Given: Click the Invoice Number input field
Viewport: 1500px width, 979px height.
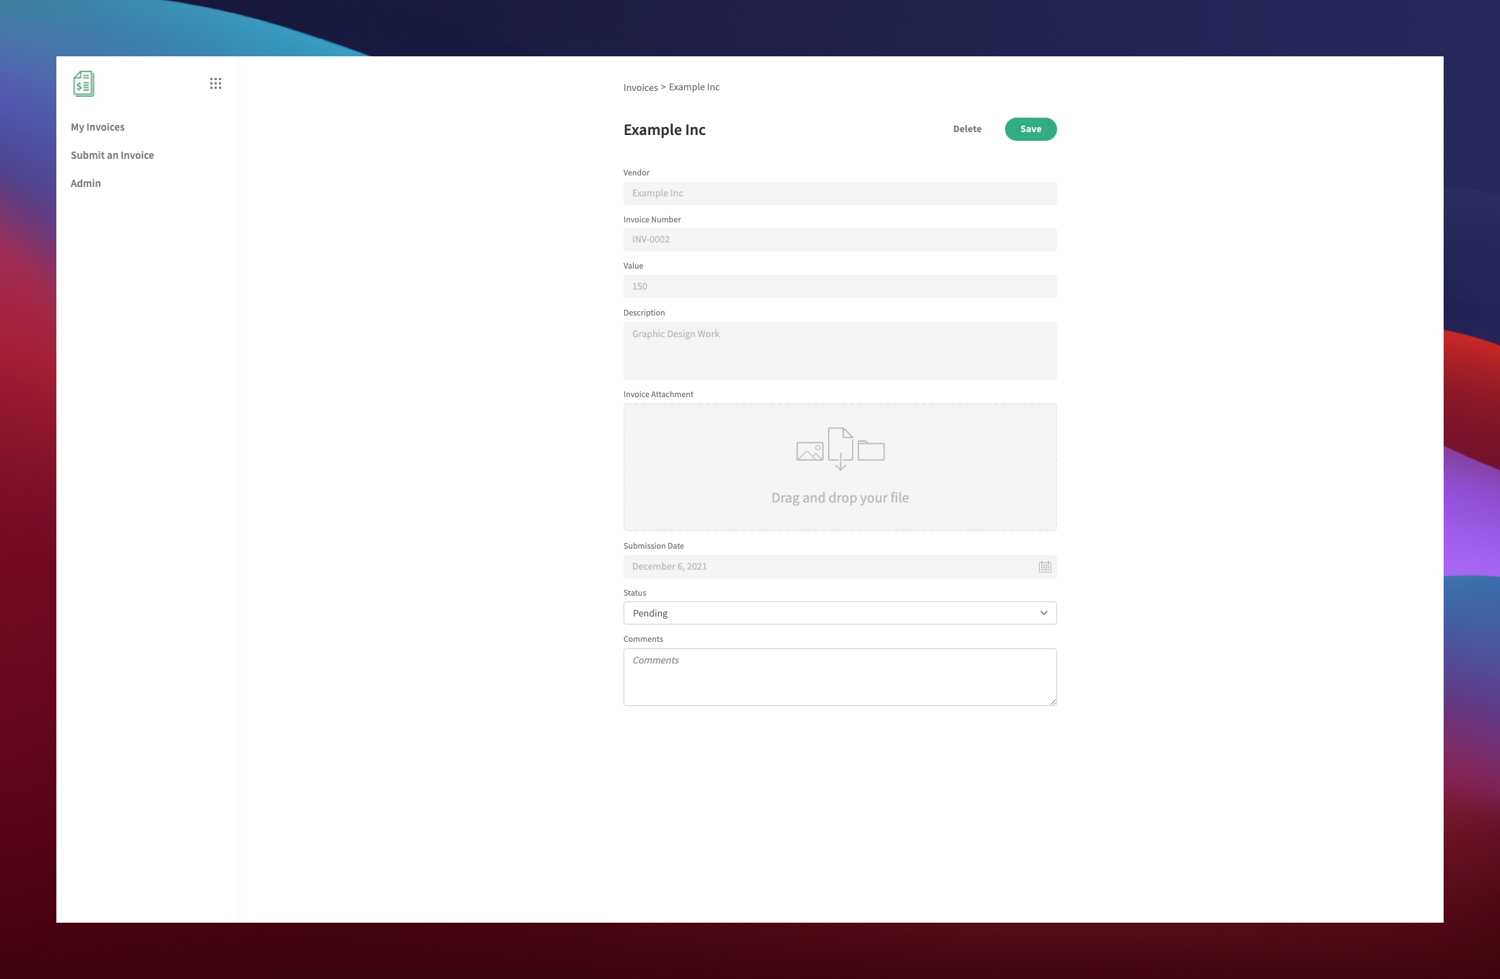Looking at the screenshot, I should pos(840,238).
